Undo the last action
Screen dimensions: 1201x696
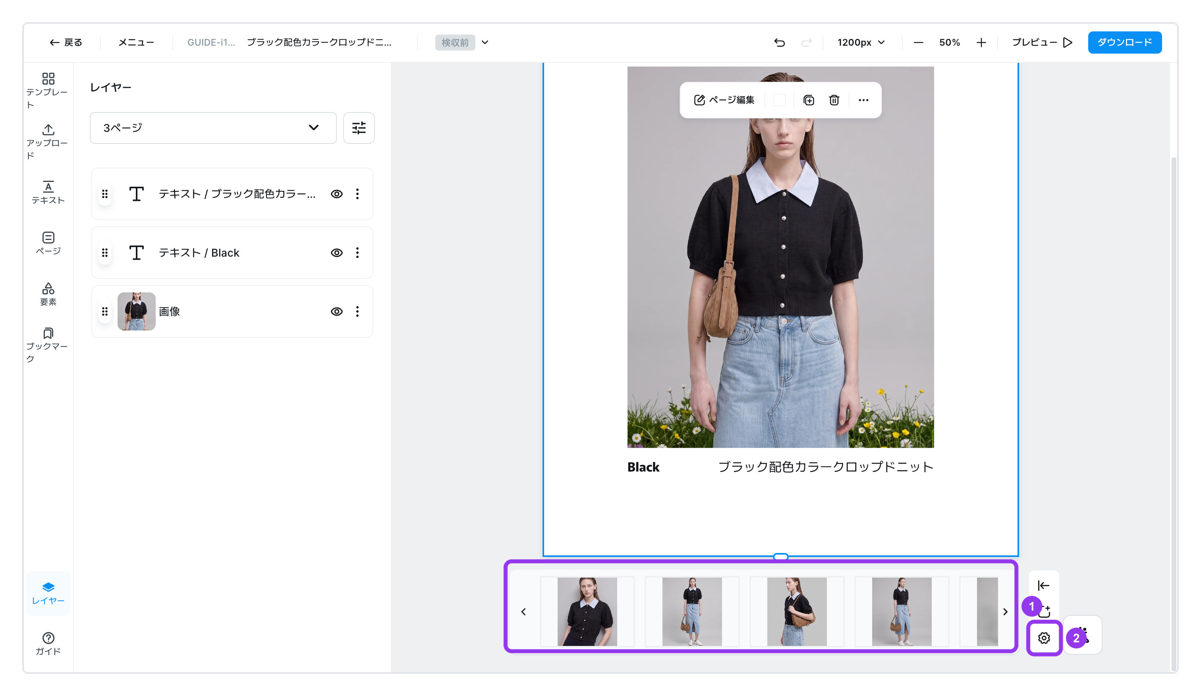coord(779,43)
